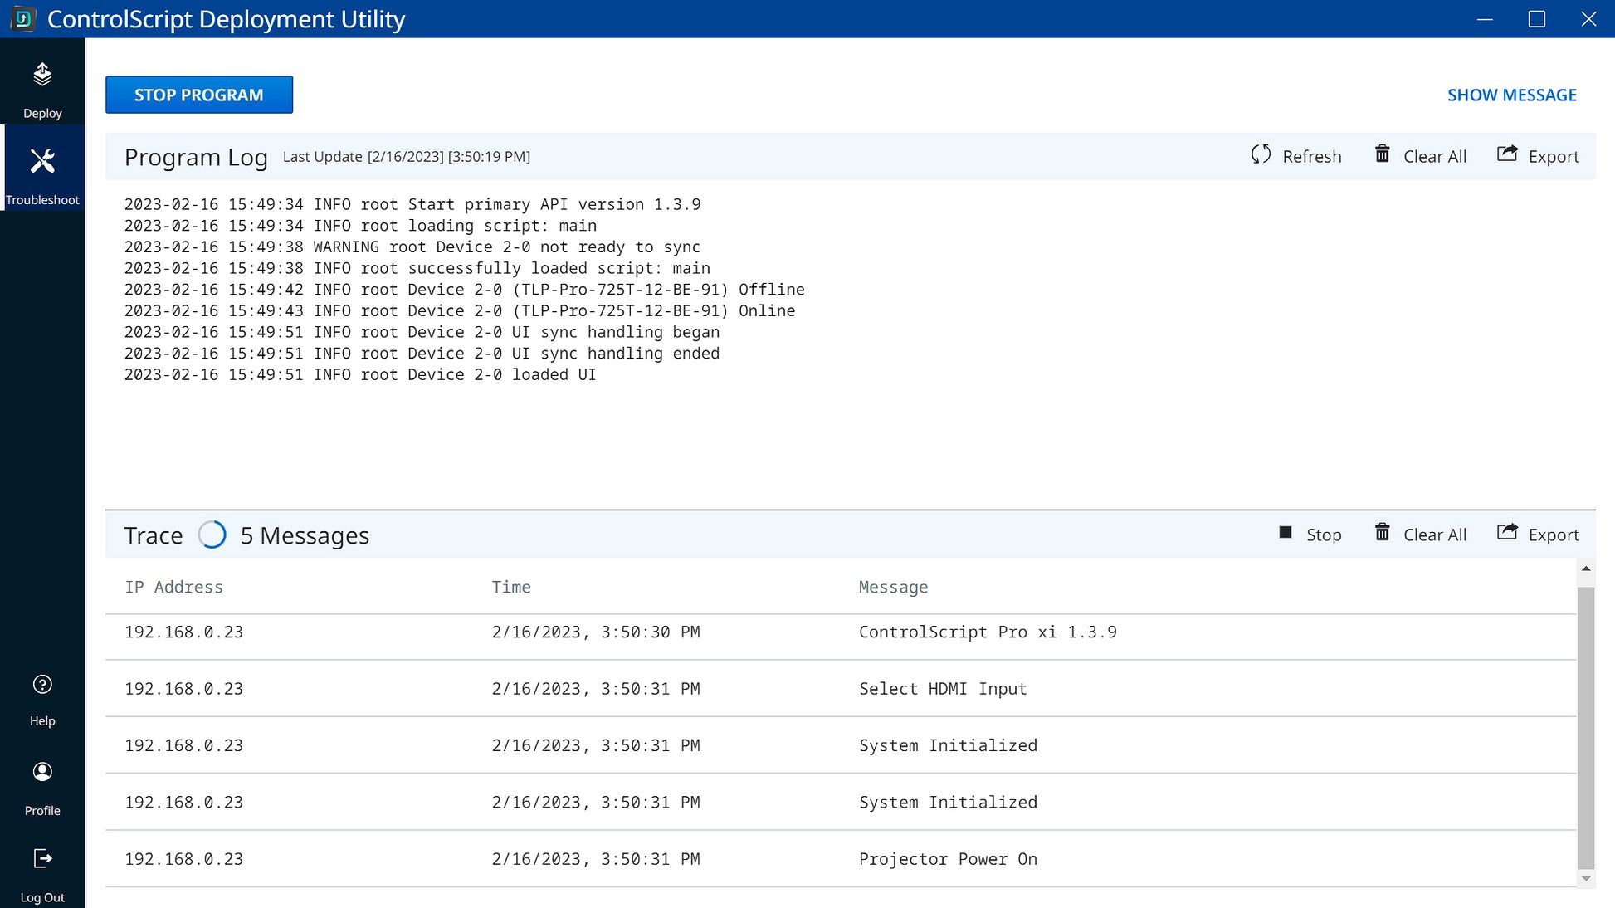Stop the running program
1615x908 pixels.
click(199, 95)
